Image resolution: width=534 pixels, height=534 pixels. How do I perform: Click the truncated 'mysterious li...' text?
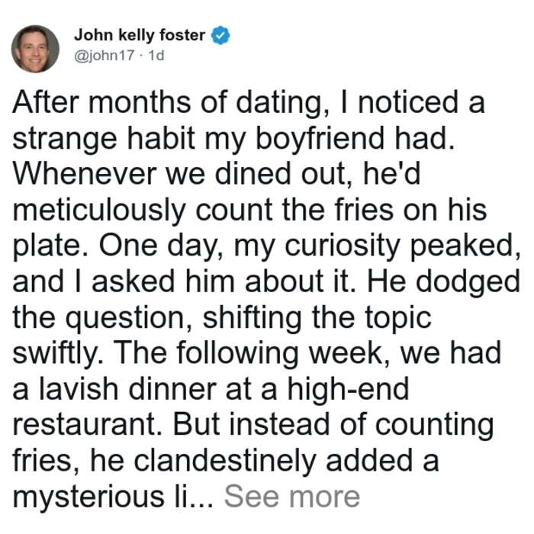click(114, 497)
